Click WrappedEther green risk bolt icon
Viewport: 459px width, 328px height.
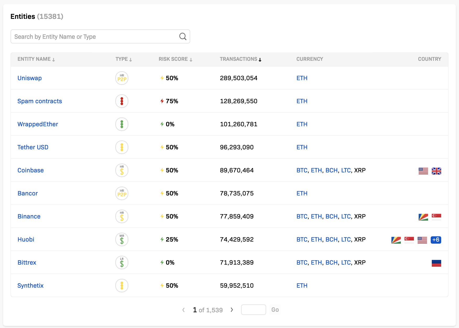point(162,124)
